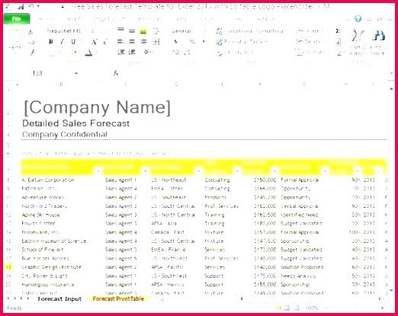Click the Merge & Center icon
Screen dimensions: 398x316
156,42
